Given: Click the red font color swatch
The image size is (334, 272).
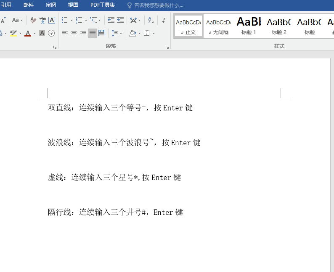Looking at the screenshot, I should tap(28, 34).
